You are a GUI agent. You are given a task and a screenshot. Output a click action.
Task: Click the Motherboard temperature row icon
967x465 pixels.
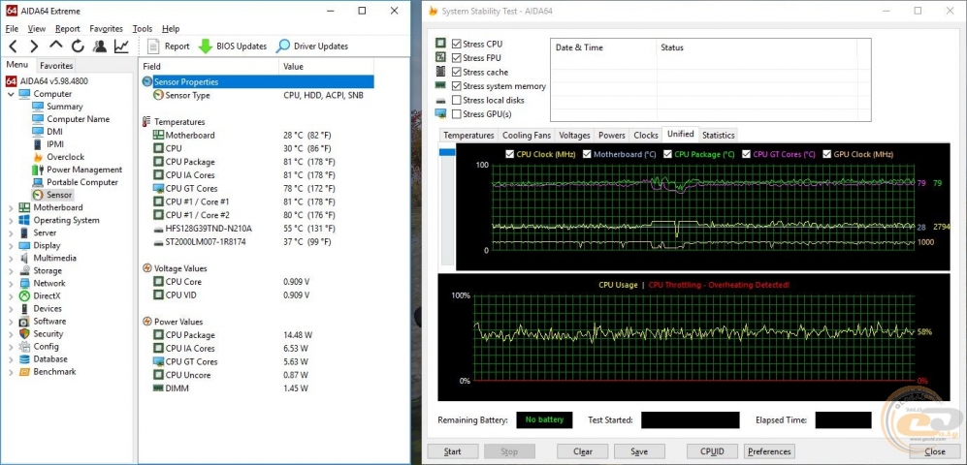click(x=158, y=135)
